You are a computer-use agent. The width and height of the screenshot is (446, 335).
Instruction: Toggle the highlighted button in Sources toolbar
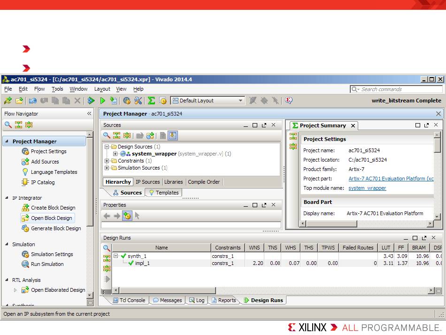coord(173,135)
